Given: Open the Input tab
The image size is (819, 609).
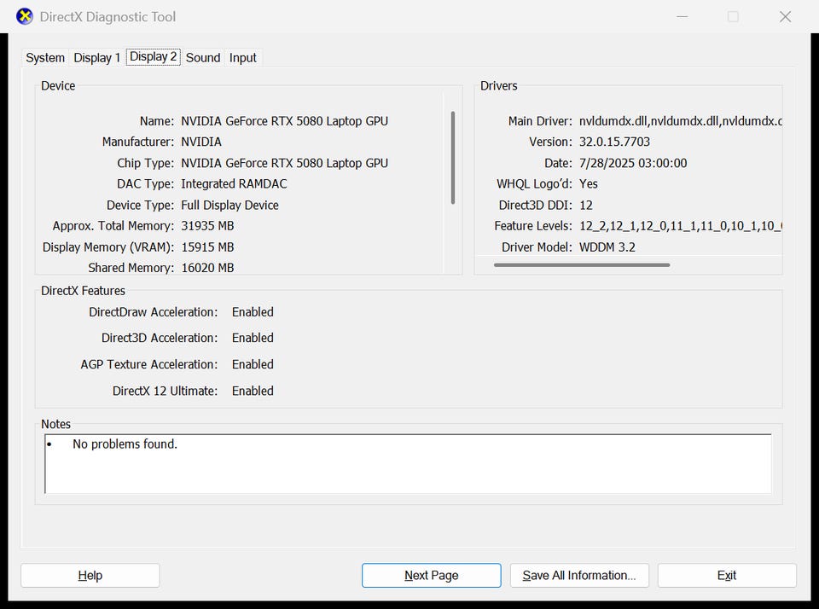Looking at the screenshot, I should click(x=243, y=57).
